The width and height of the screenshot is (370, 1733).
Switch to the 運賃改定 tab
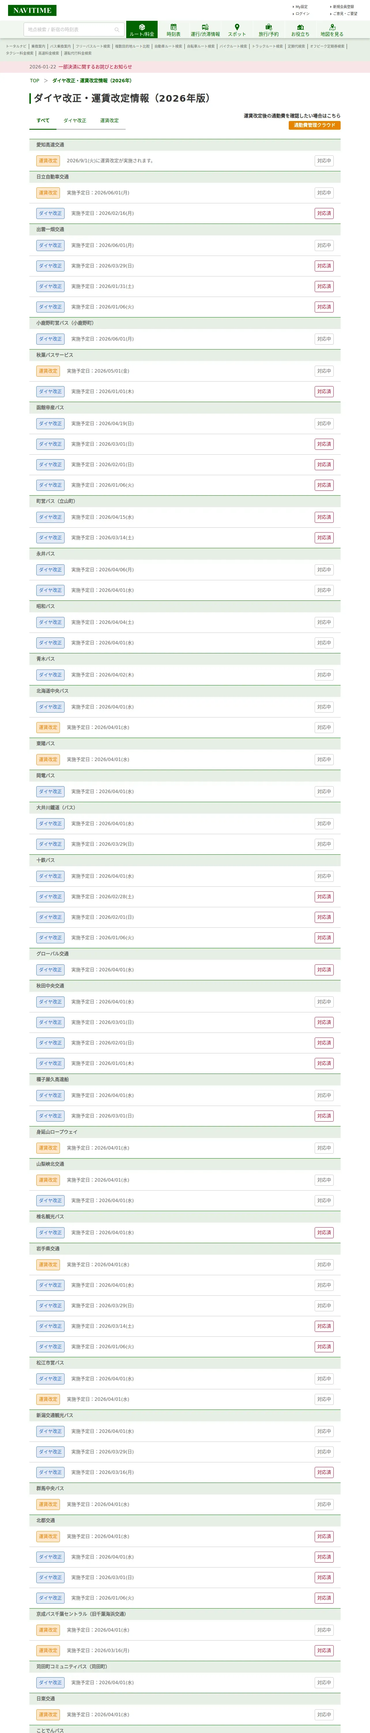[110, 120]
